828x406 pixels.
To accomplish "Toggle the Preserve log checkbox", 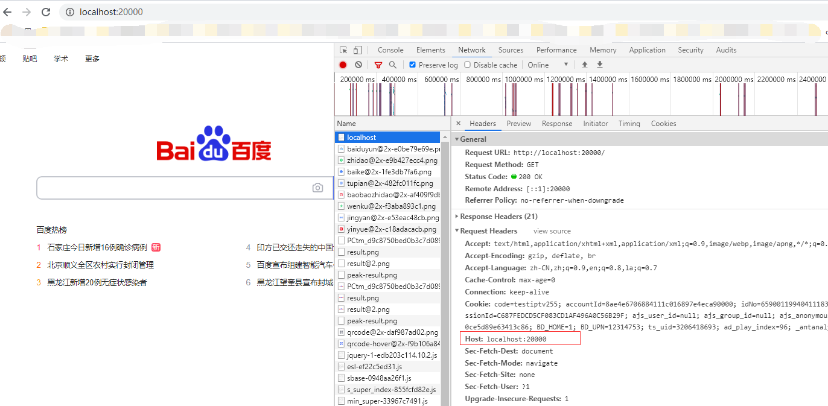I will coord(413,65).
